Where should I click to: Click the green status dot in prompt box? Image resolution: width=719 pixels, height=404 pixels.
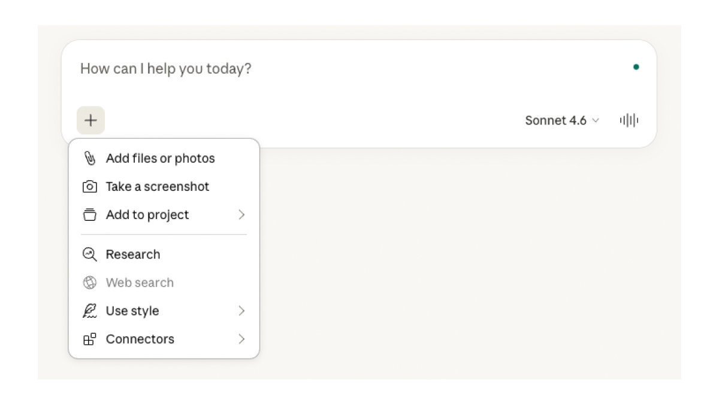(x=636, y=67)
